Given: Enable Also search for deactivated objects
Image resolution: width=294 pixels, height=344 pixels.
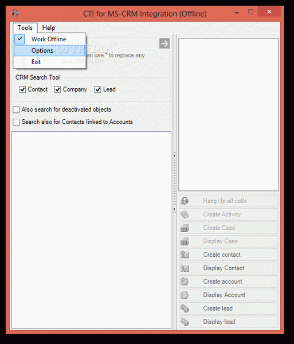Looking at the screenshot, I should [x=16, y=110].
